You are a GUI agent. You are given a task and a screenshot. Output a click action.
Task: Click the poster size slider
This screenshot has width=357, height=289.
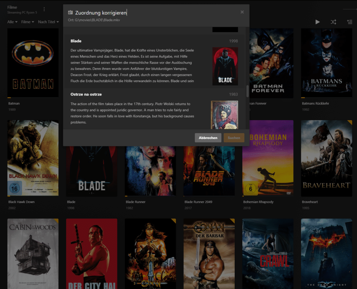[x=349, y=9]
